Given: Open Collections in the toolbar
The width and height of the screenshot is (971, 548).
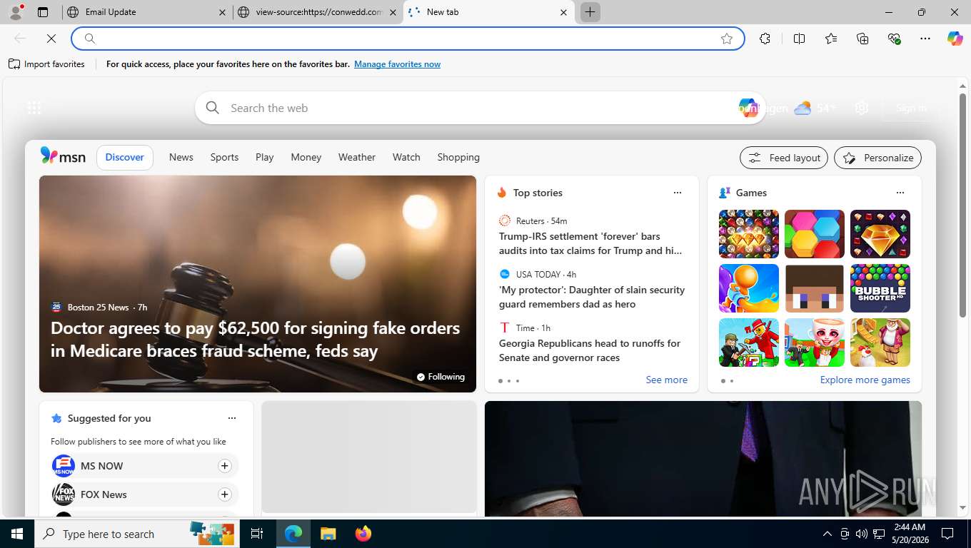Looking at the screenshot, I should (x=862, y=39).
